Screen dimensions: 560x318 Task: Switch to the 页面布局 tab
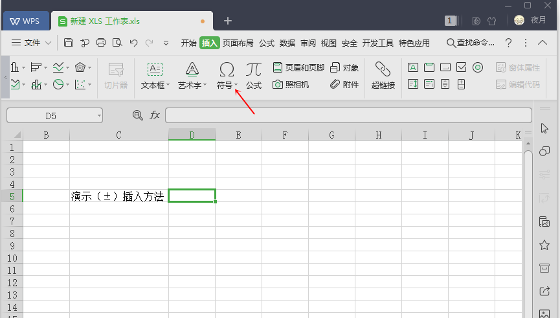click(x=238, y=43)
